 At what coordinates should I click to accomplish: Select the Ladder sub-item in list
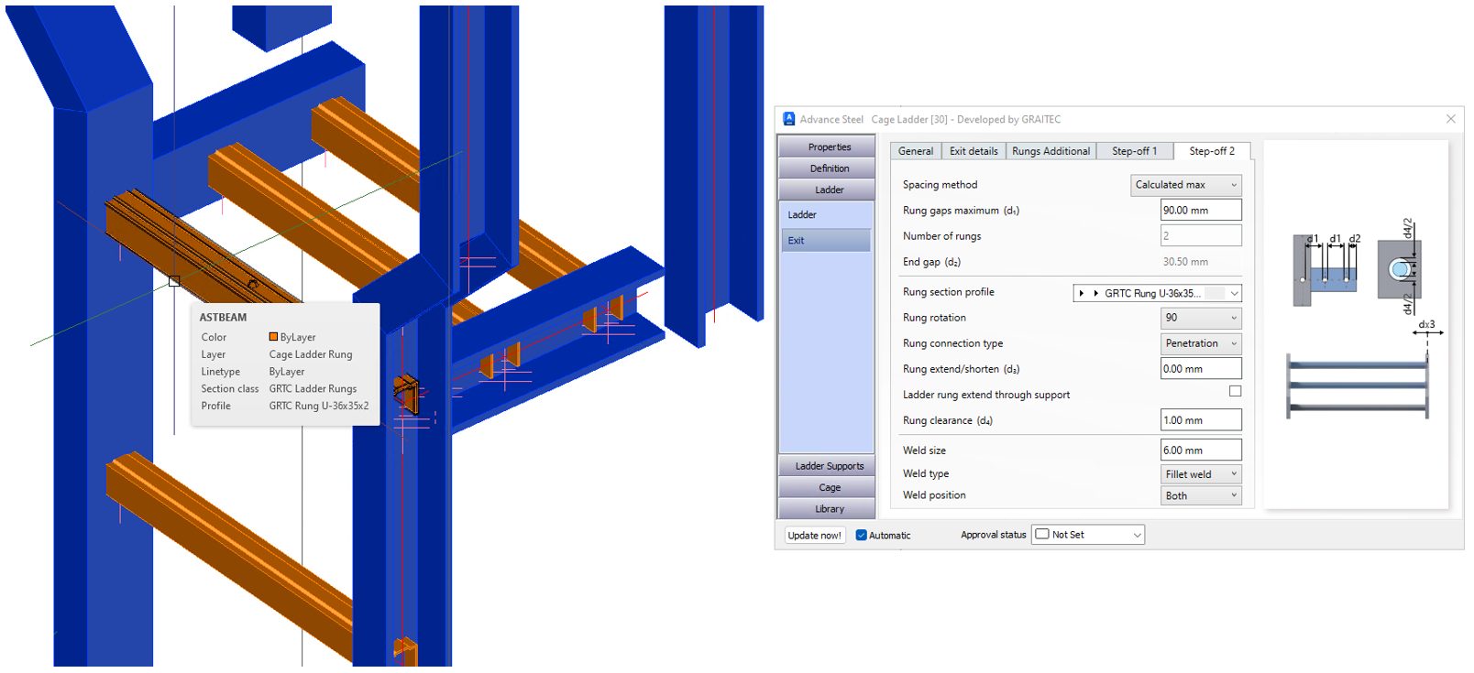(x=827, y=214)
